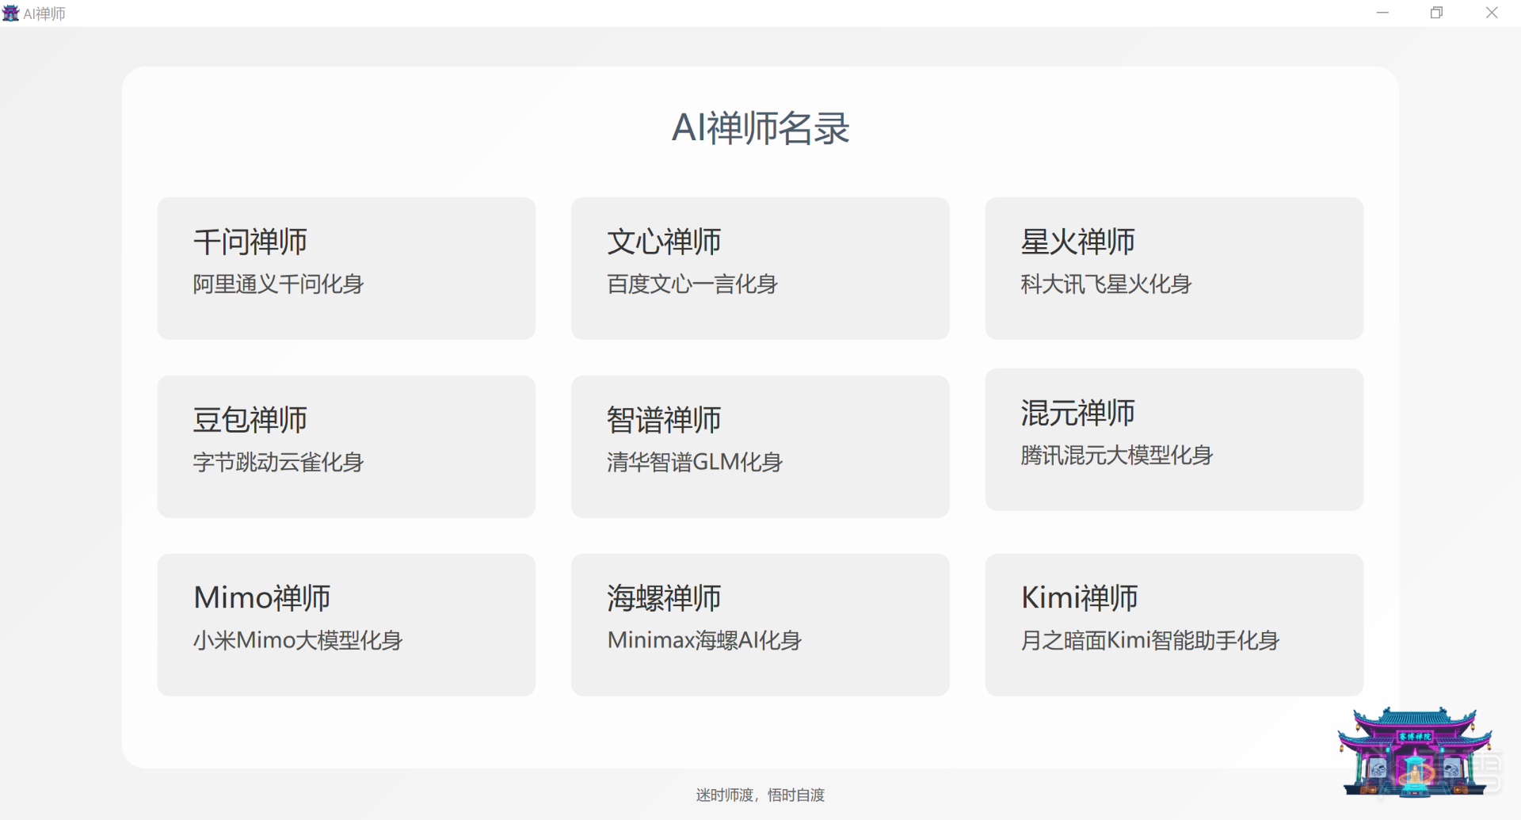
Task: Click the footer text 迷时师渡，悟时自渡
Action: (760, 795)
